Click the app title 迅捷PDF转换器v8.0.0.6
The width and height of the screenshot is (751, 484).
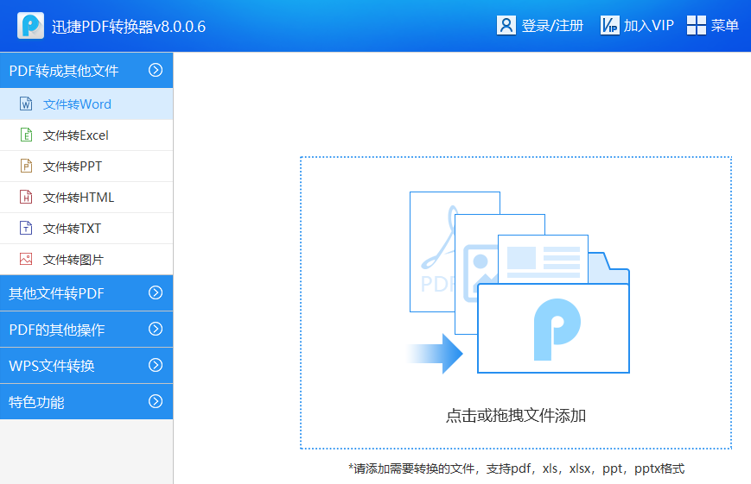pyautogui.click(x=129, y=26)
